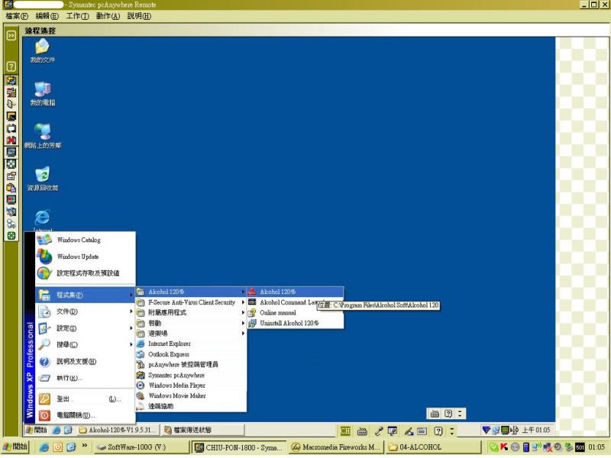Open the help question mark icon in the sidebar
The height and width of the screenshot is (458, 611).
tap(11, 66)
